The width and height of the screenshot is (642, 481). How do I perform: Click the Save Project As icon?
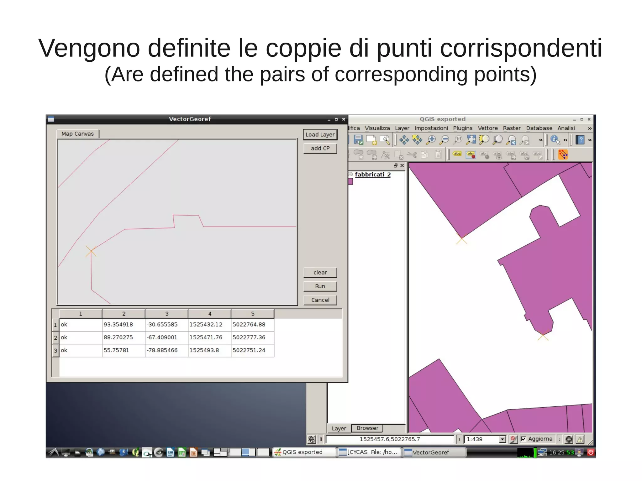click(x=358, y=140)
